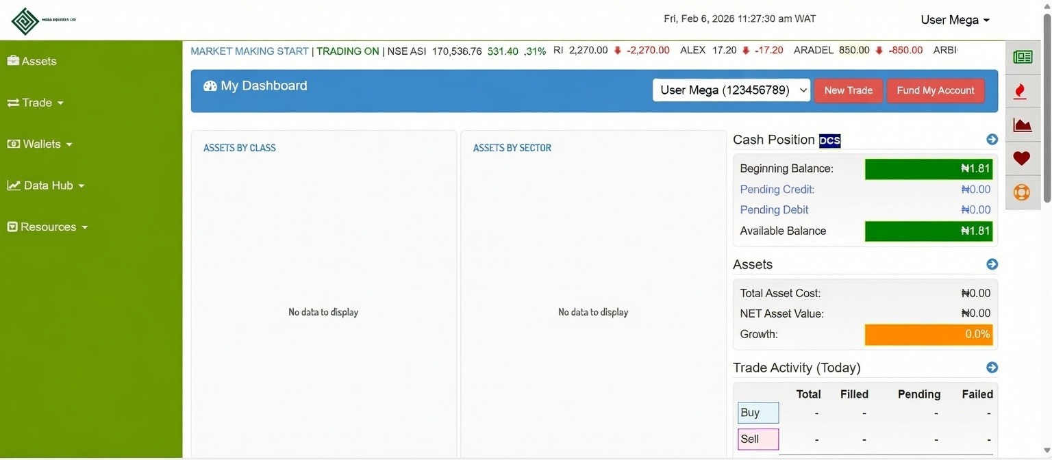Open the newspaper icon in right sidebar
The width and height of the screenshot is (1052, 460).
(1023, 57)
